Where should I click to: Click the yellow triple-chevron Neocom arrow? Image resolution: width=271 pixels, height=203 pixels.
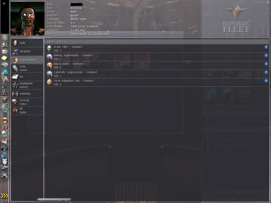(x=4, y=196)
